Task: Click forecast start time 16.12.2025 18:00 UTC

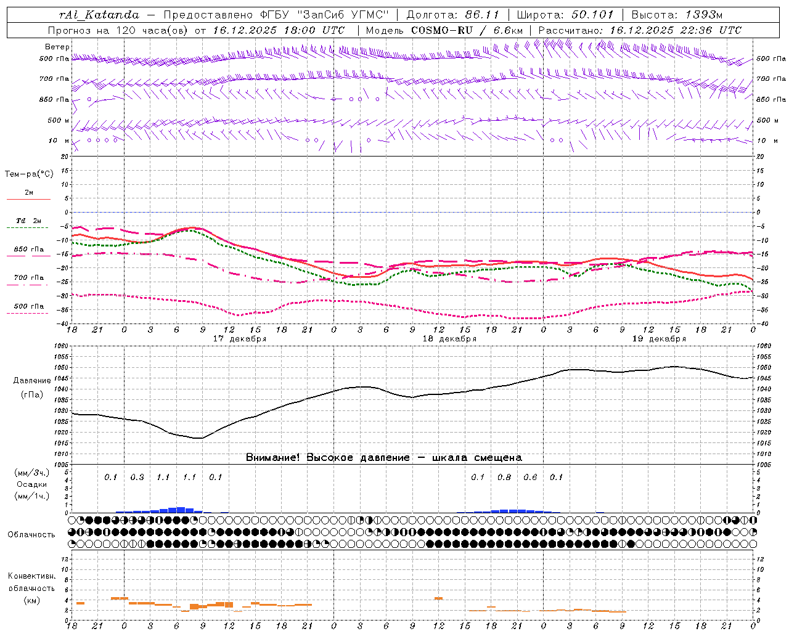Action: click(x=279, y=30)
